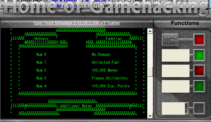Click the scrollbar up arrow in the info panel
211x122 pixels.
tap(150, 31)
